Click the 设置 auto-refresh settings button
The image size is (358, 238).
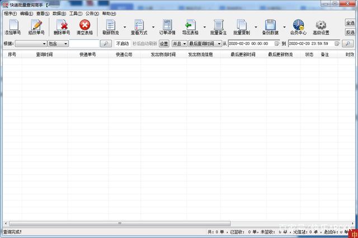click(x=164, y=44)
